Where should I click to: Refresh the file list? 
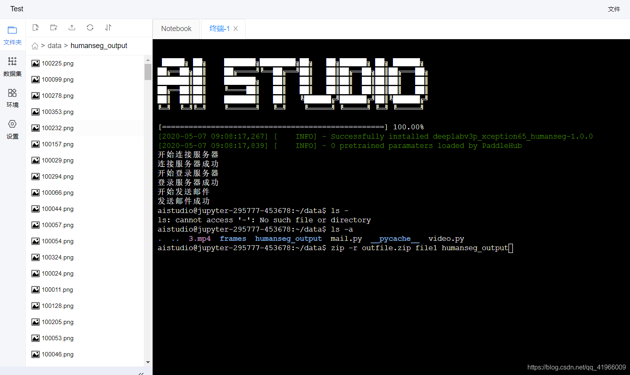90,27
